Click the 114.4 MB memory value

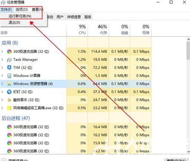99,52
